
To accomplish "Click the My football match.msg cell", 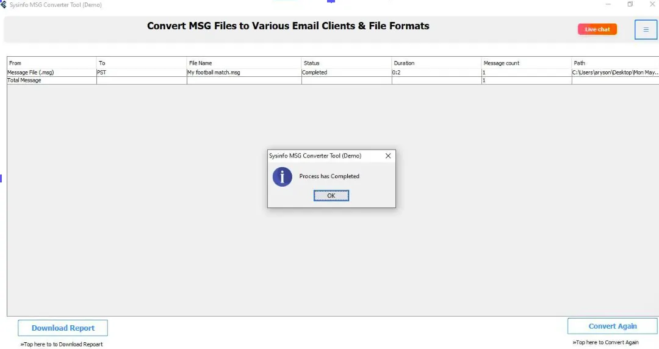I will 244,73.
